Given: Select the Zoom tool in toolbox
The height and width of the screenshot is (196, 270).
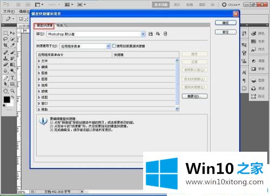Looking at the screenshot, I should [12, 91].
